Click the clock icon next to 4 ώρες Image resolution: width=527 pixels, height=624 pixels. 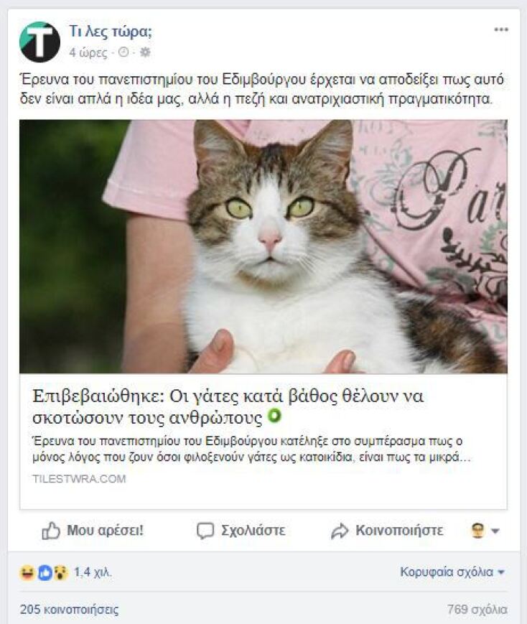click(x=123, y=52)
